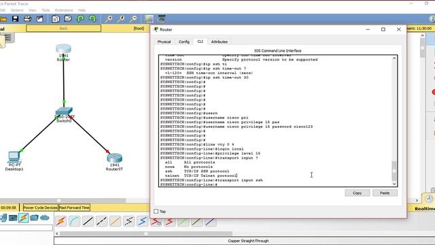Click the Zoom In magnifier icon

[x=108, y=19]
